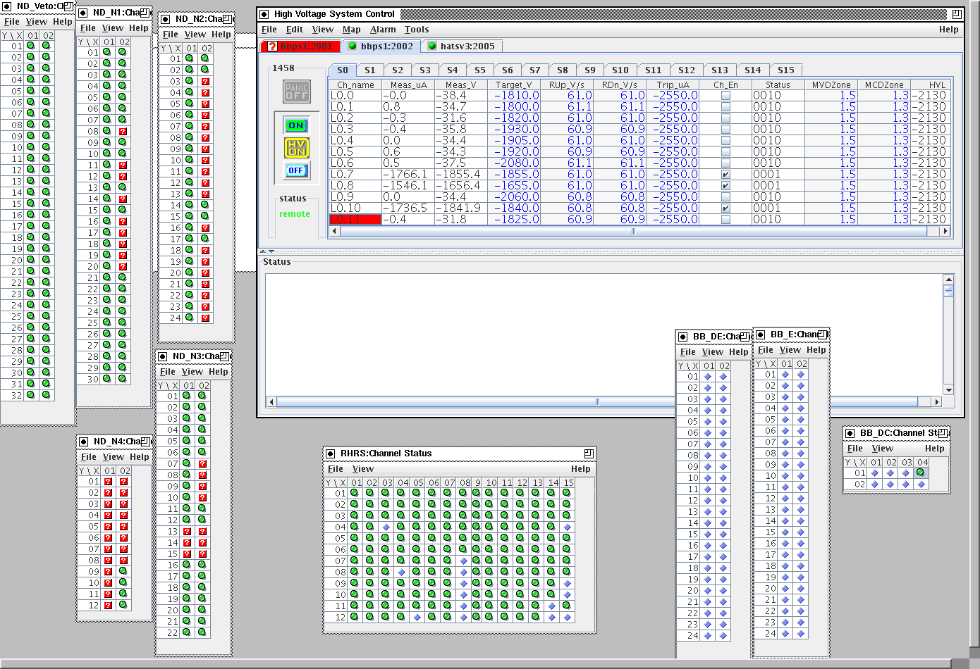This screenshot has height=669, width=980.
Task: Open the Edit menu
Action: pyautogui.click(x=295, y=30)
